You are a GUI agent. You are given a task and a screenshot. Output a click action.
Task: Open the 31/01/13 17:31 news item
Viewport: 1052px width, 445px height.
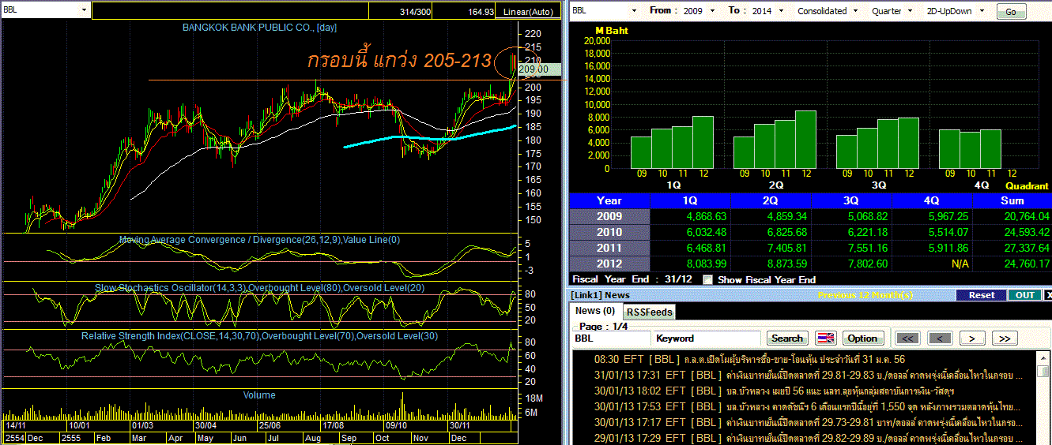click(805, 375)
